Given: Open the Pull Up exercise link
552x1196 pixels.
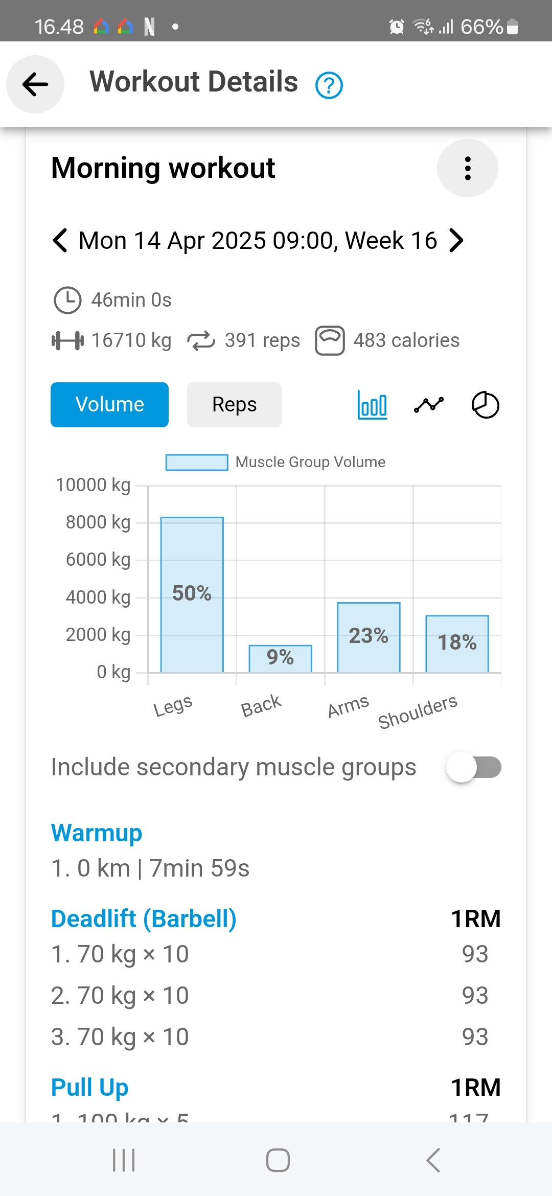Looking at the screenshot, I should pyautogui.click(x=89, y=1087).
